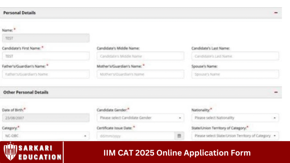Expand State/Union Territory of Category dropdown
Screen dimensions: 290x163
pyautogui.click(x=235, y=136)
